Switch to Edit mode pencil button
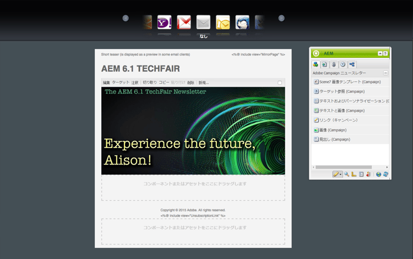413x259 pixels. point(338,174)
